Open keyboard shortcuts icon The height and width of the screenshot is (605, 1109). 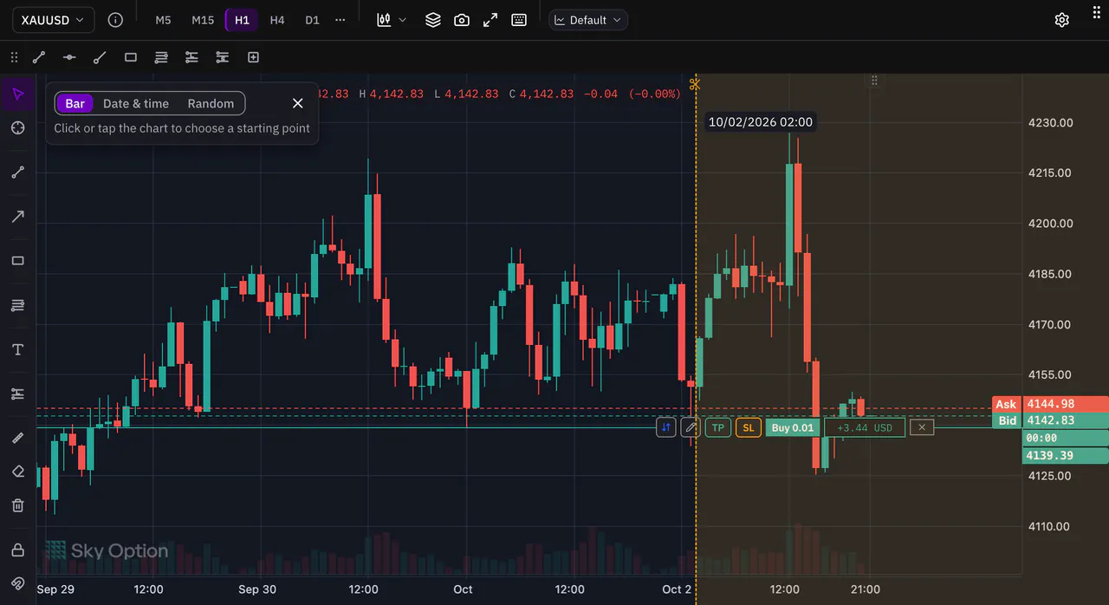point(519,20)
